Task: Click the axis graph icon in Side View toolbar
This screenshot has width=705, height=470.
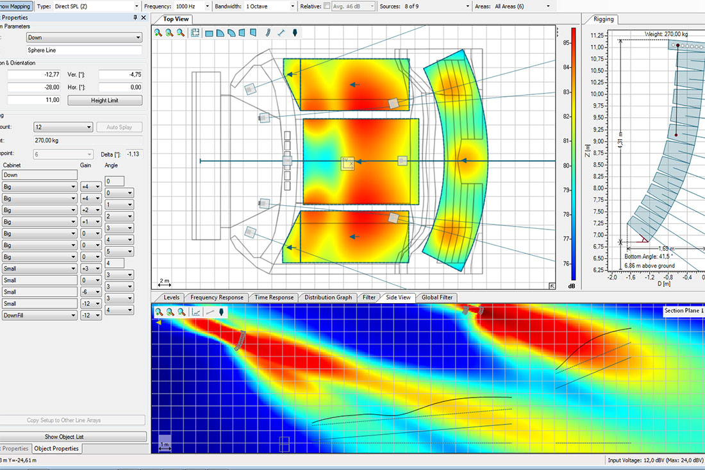Action: pos(197,312)
